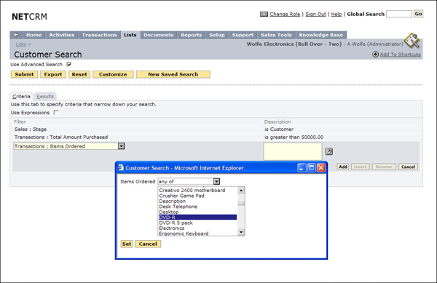Click the Sign Out link
Screen dimensions: 437x283
coord(315,15)
